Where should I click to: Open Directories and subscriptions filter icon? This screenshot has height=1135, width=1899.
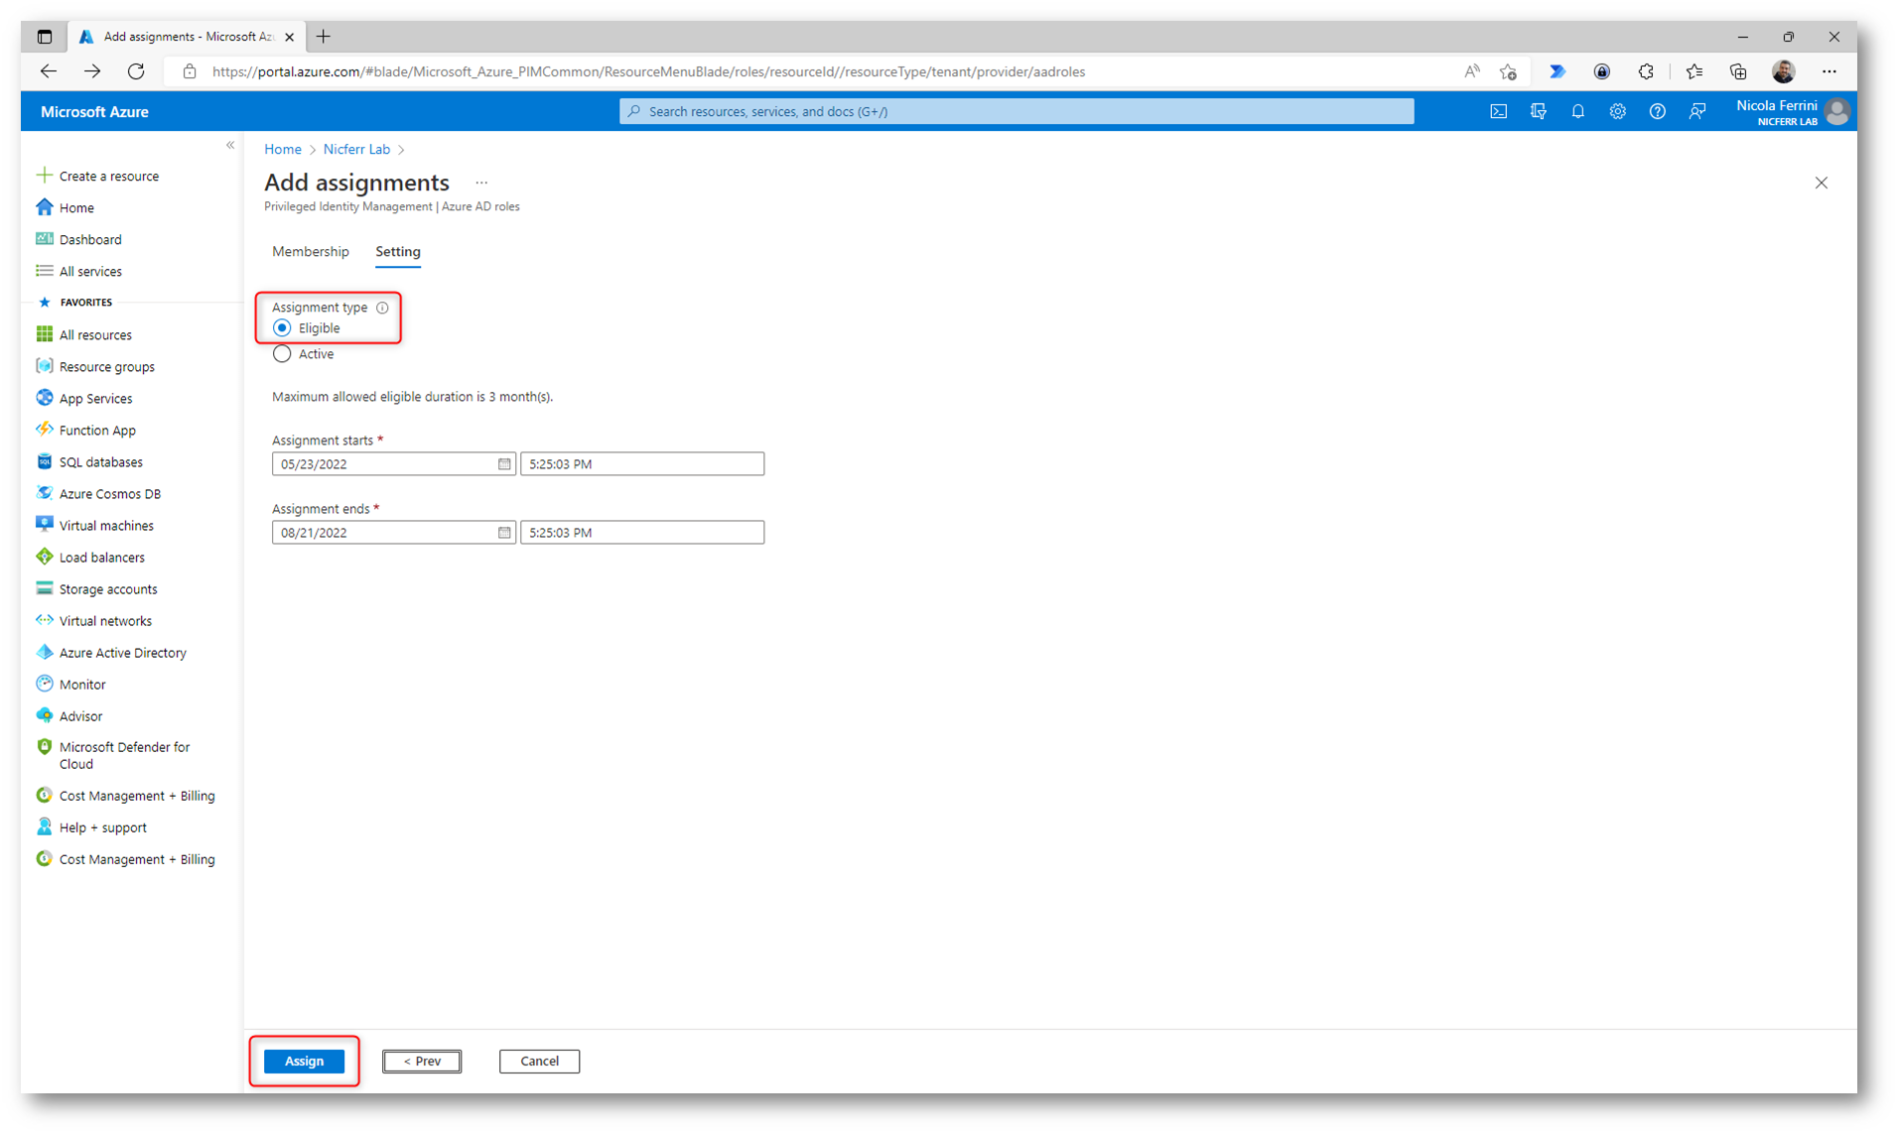1538,111
